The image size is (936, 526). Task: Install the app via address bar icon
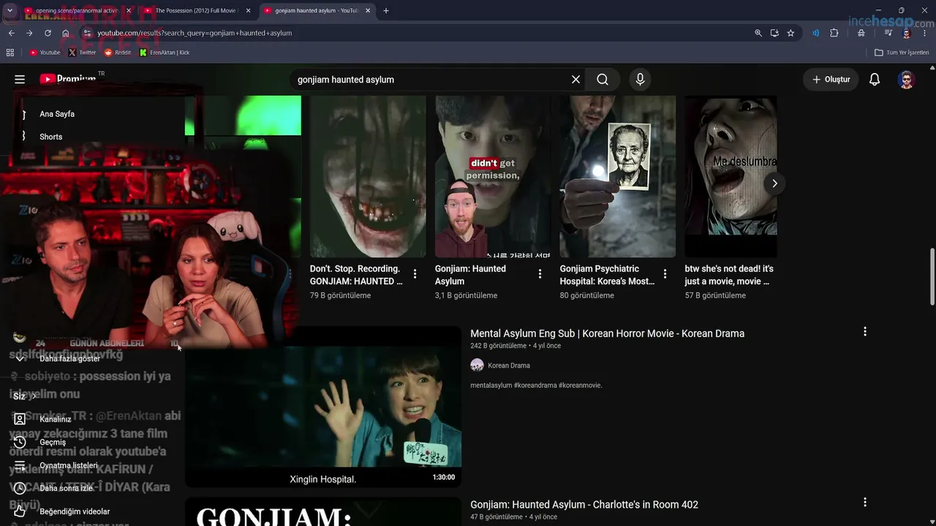[774, 33]
